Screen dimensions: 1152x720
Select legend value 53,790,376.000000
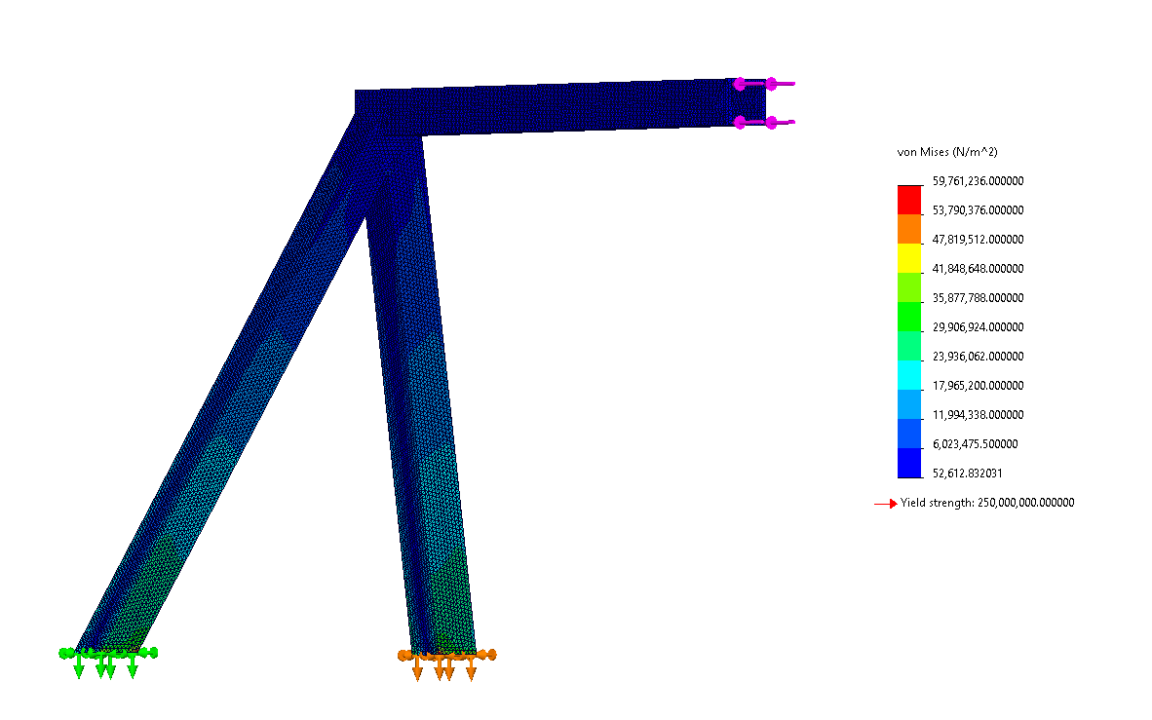pyautogui.click(x=978, y=210)
